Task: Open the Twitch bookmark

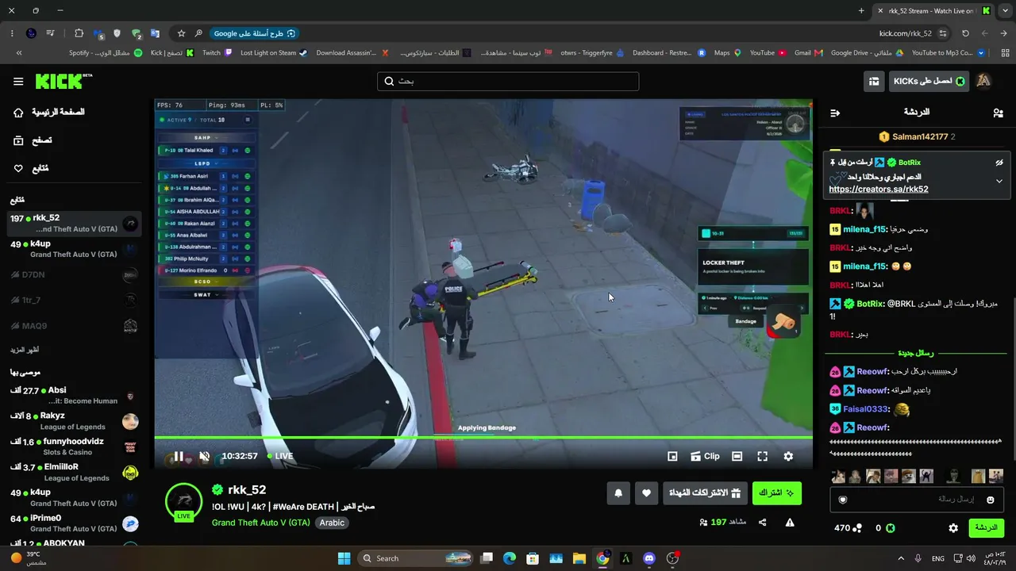Action: click(x=217, y=53)
